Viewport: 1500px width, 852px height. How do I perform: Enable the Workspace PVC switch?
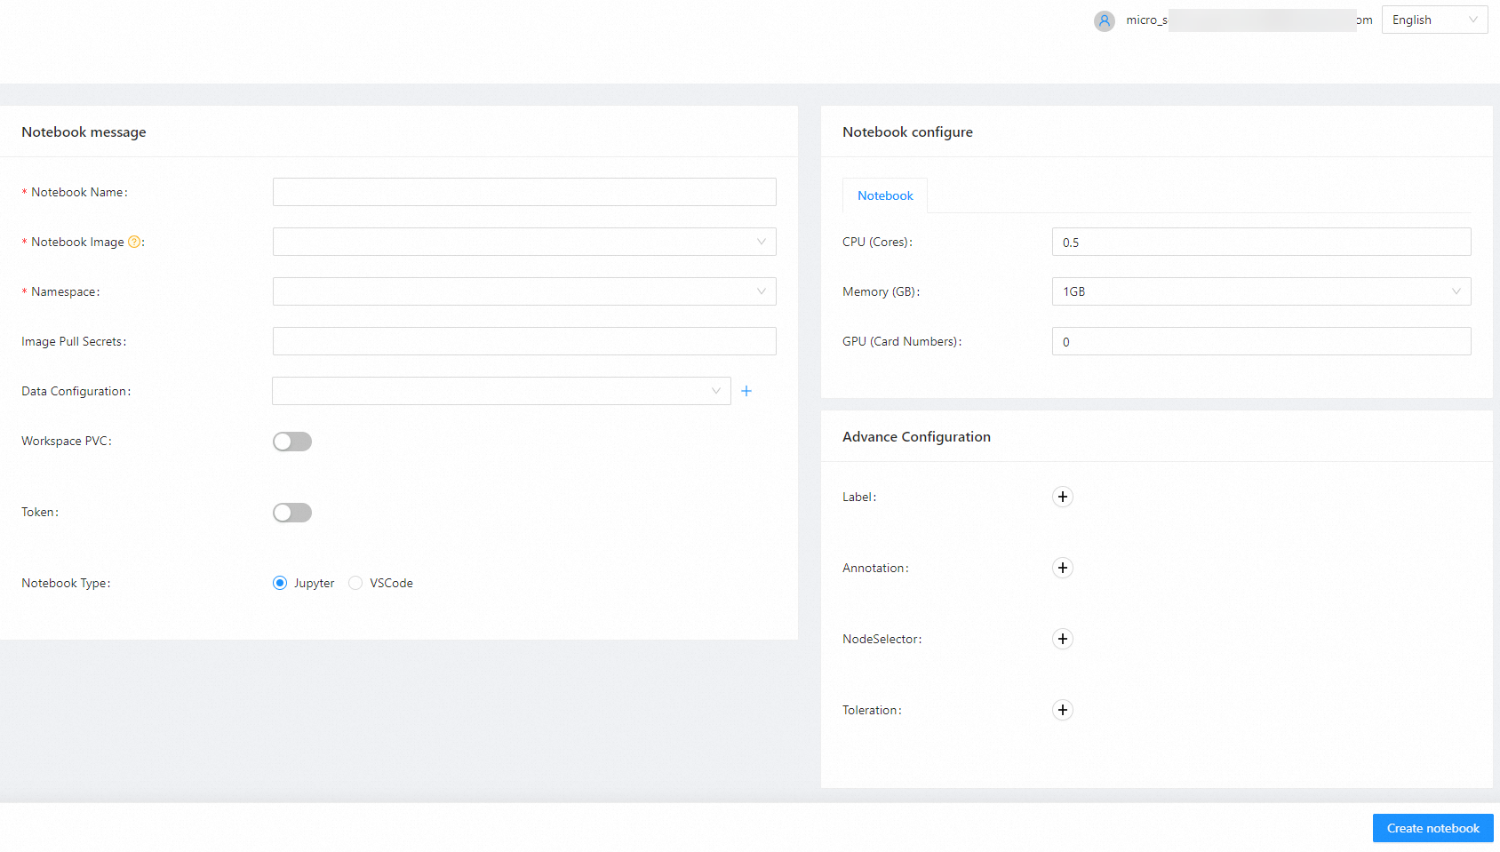click(x=291, y=441)
